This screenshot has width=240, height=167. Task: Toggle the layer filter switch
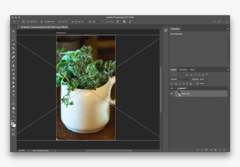[x=207, y=74]
